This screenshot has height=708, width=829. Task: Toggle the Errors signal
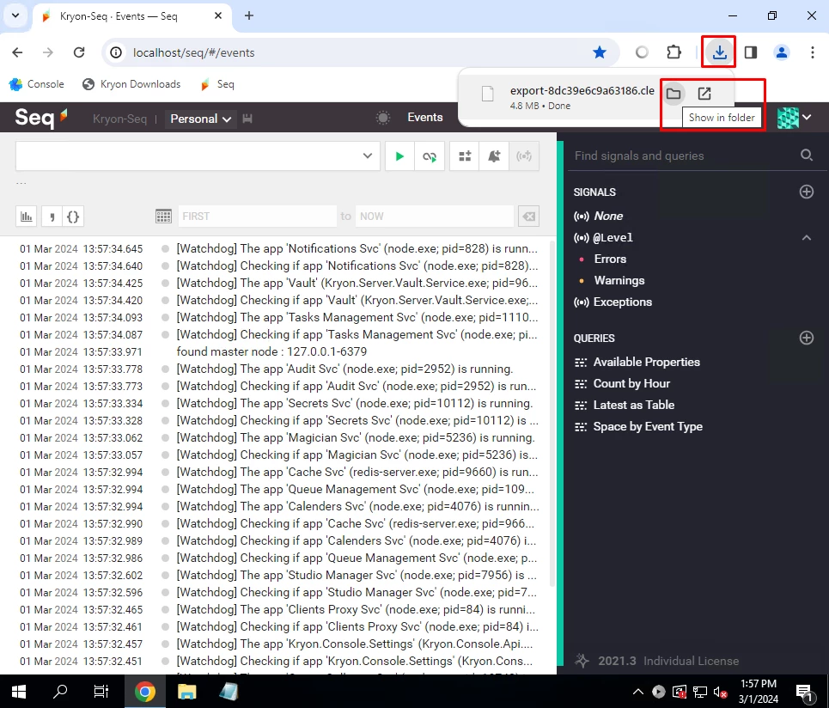pos(610,259)
